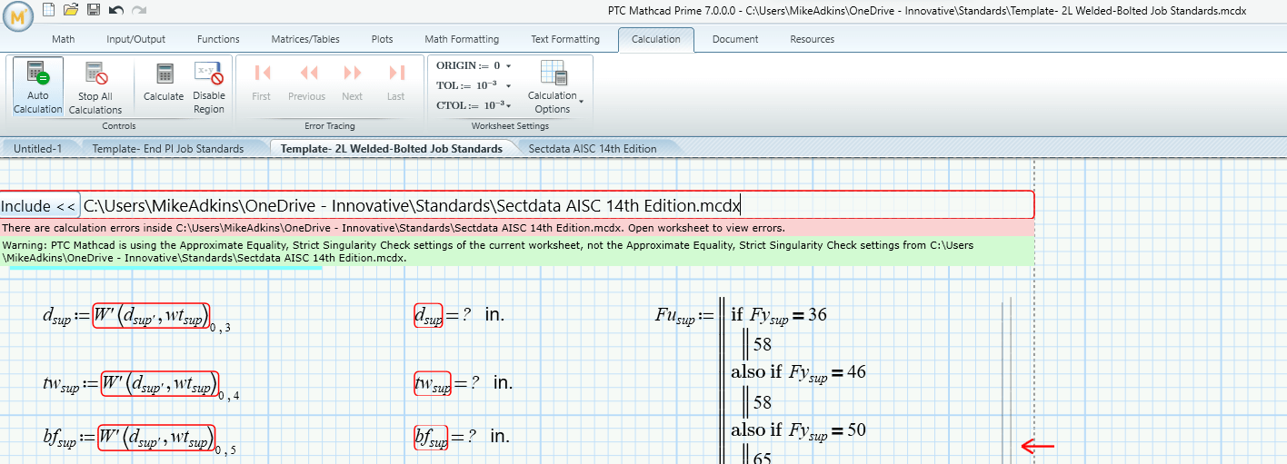Toggle Auto Calculation on or off
Screen dimensions: 1287x464
(38, 87)
